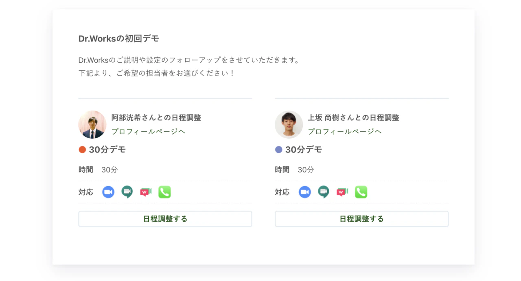Viewport: 521px width, 281px height.
Task: Click 日程調整する button for 阿部洸希
Action: point(165,219)
